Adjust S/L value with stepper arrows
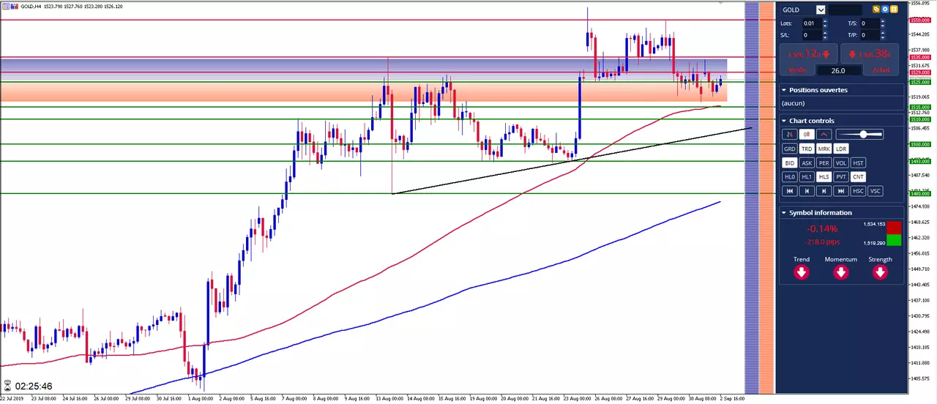937x404 pixels. pos(825,35)
